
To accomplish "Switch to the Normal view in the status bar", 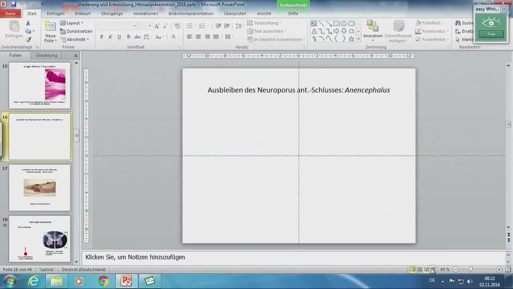I will click(413, 269).
